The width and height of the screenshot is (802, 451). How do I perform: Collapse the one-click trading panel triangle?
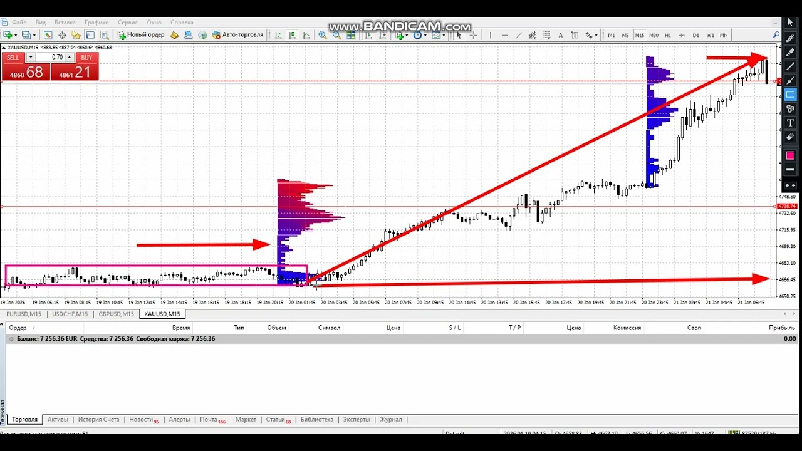4,48
